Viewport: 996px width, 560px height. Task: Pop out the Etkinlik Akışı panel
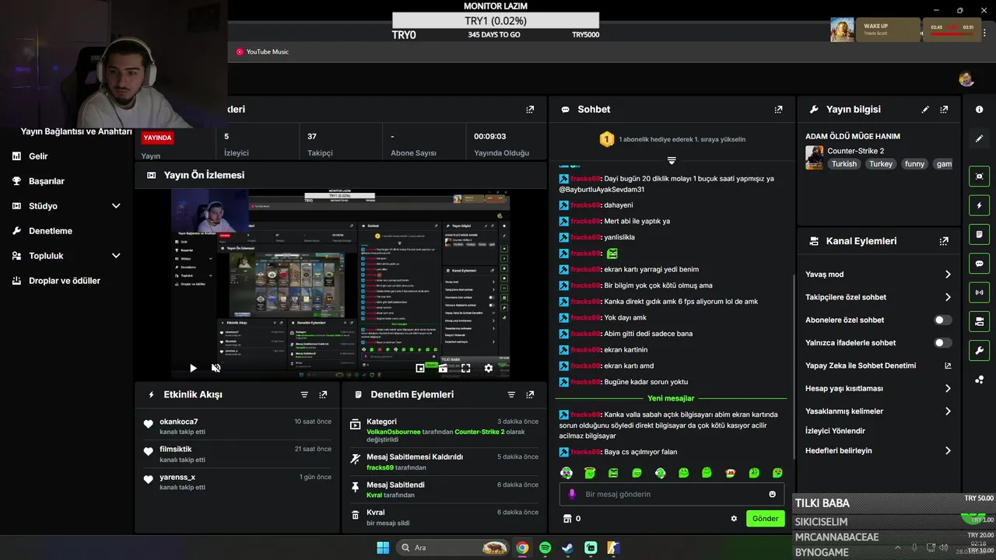323,394
